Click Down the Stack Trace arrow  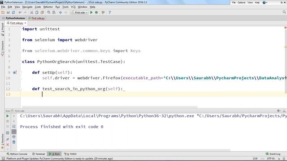(x=14, y=121)
